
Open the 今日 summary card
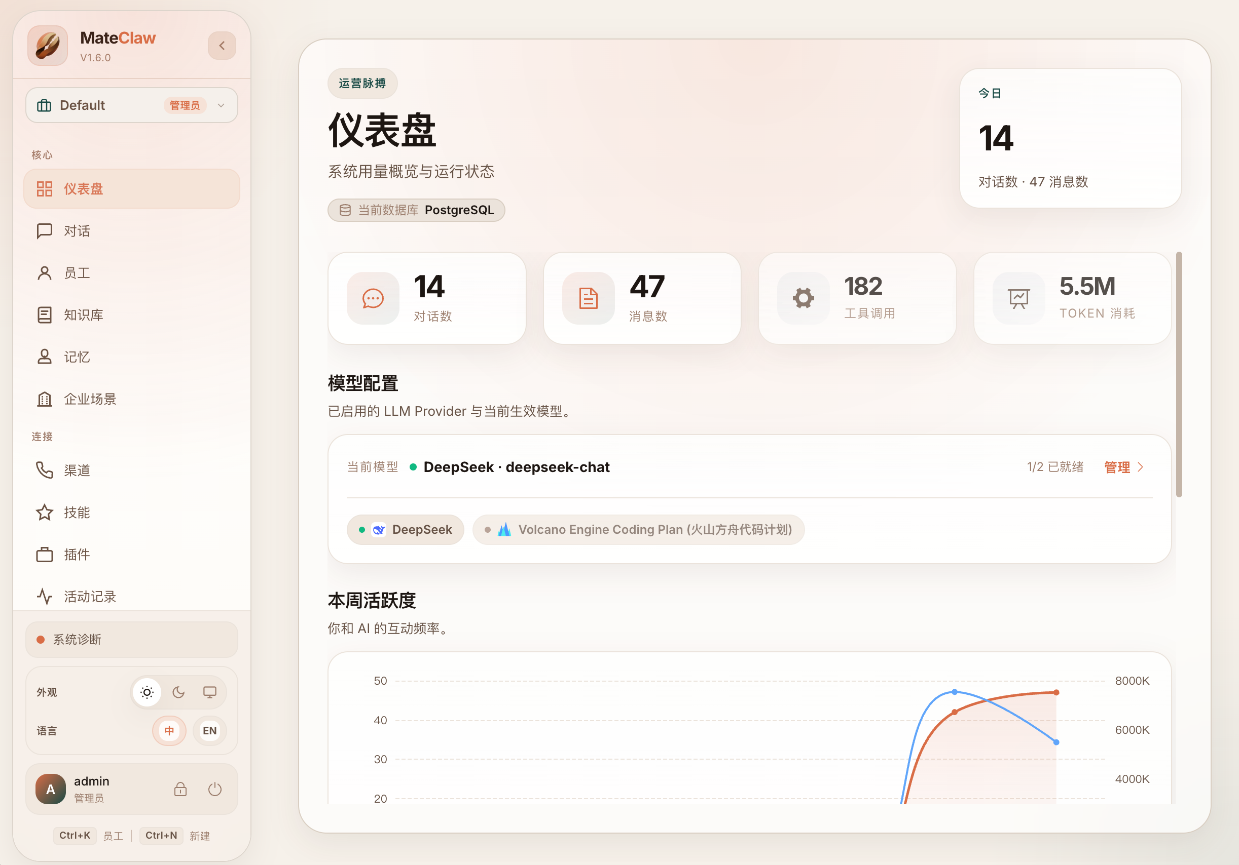click(1070, 138)
